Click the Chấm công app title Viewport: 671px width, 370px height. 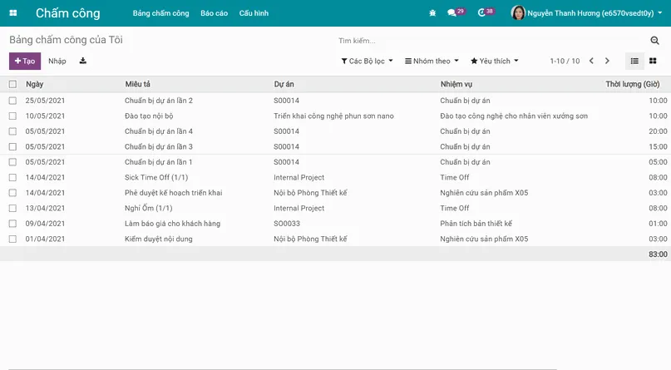67,13
